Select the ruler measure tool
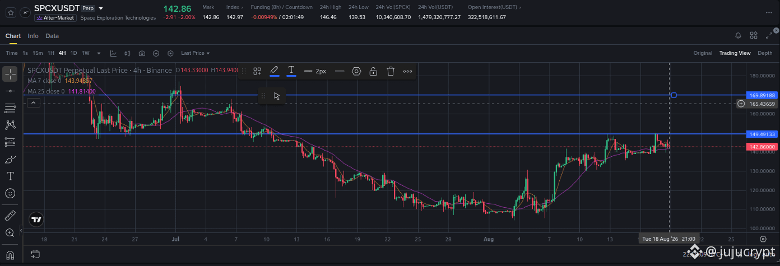 10,216
